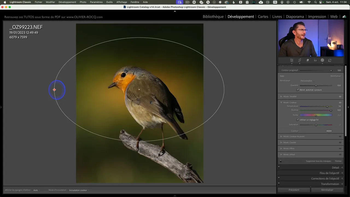The image size is (350, 197).
Task: Select the Crop and rotate tool
Action: (300, 60)
